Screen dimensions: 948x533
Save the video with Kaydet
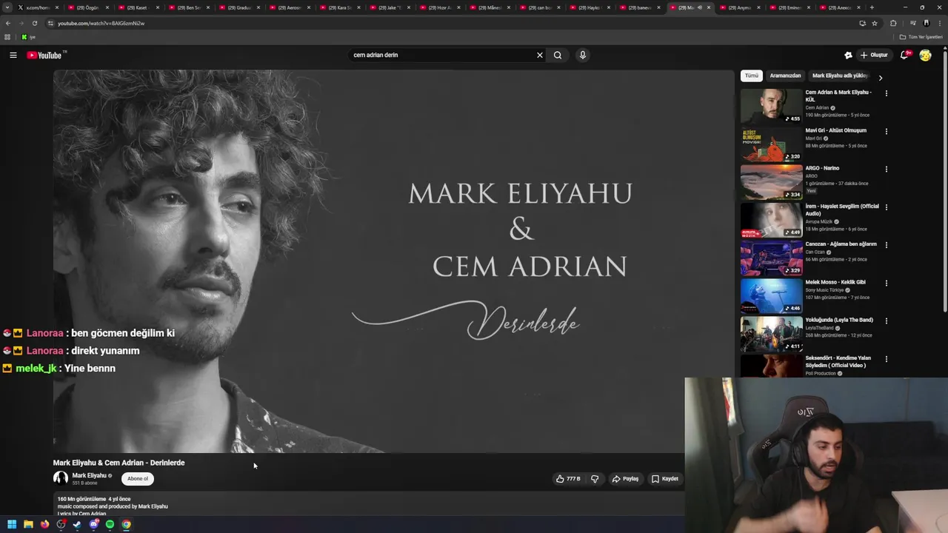coord(665,479)
